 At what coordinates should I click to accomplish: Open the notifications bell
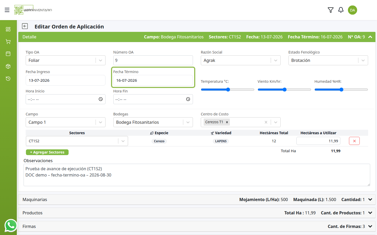click(x=341, y=10)
